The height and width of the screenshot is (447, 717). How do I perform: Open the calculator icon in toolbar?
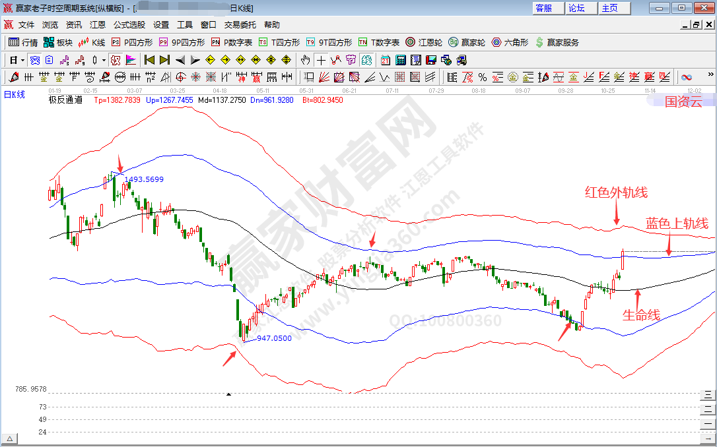pos(400,60)
